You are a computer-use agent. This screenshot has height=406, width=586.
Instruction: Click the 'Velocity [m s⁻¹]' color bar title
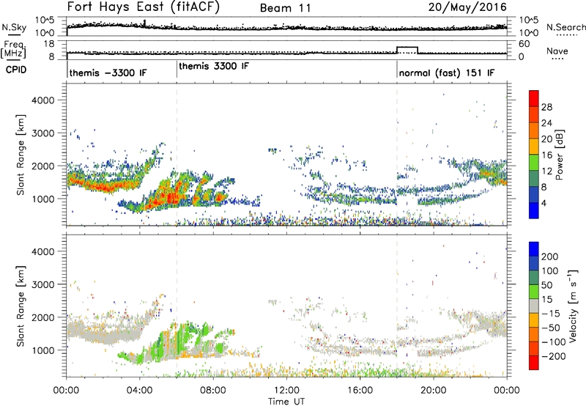click(573, 306)
